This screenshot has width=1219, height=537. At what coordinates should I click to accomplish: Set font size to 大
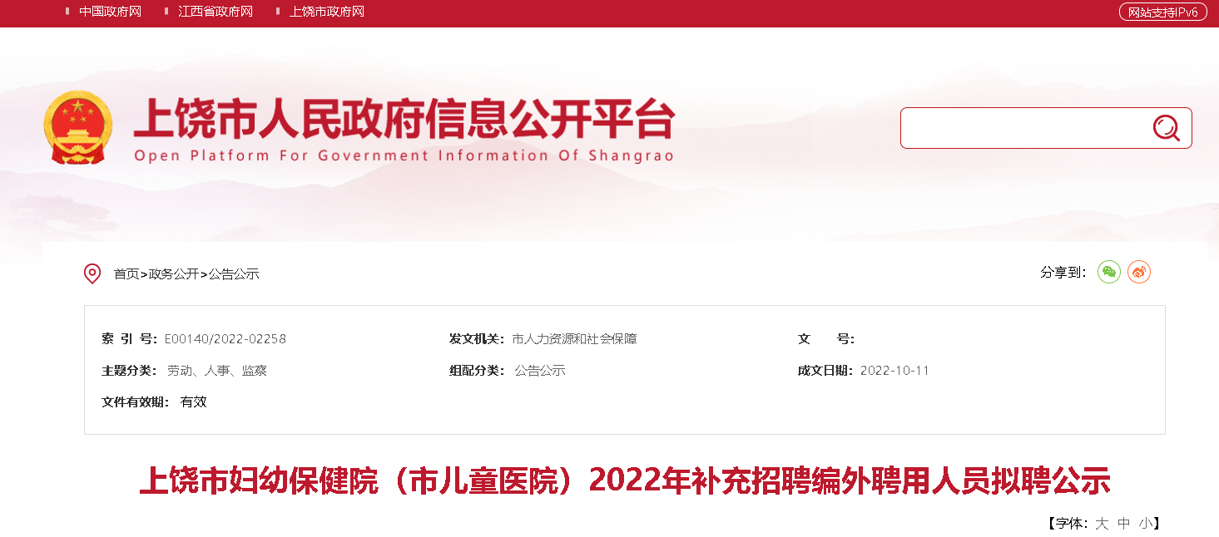(1102, 523)
